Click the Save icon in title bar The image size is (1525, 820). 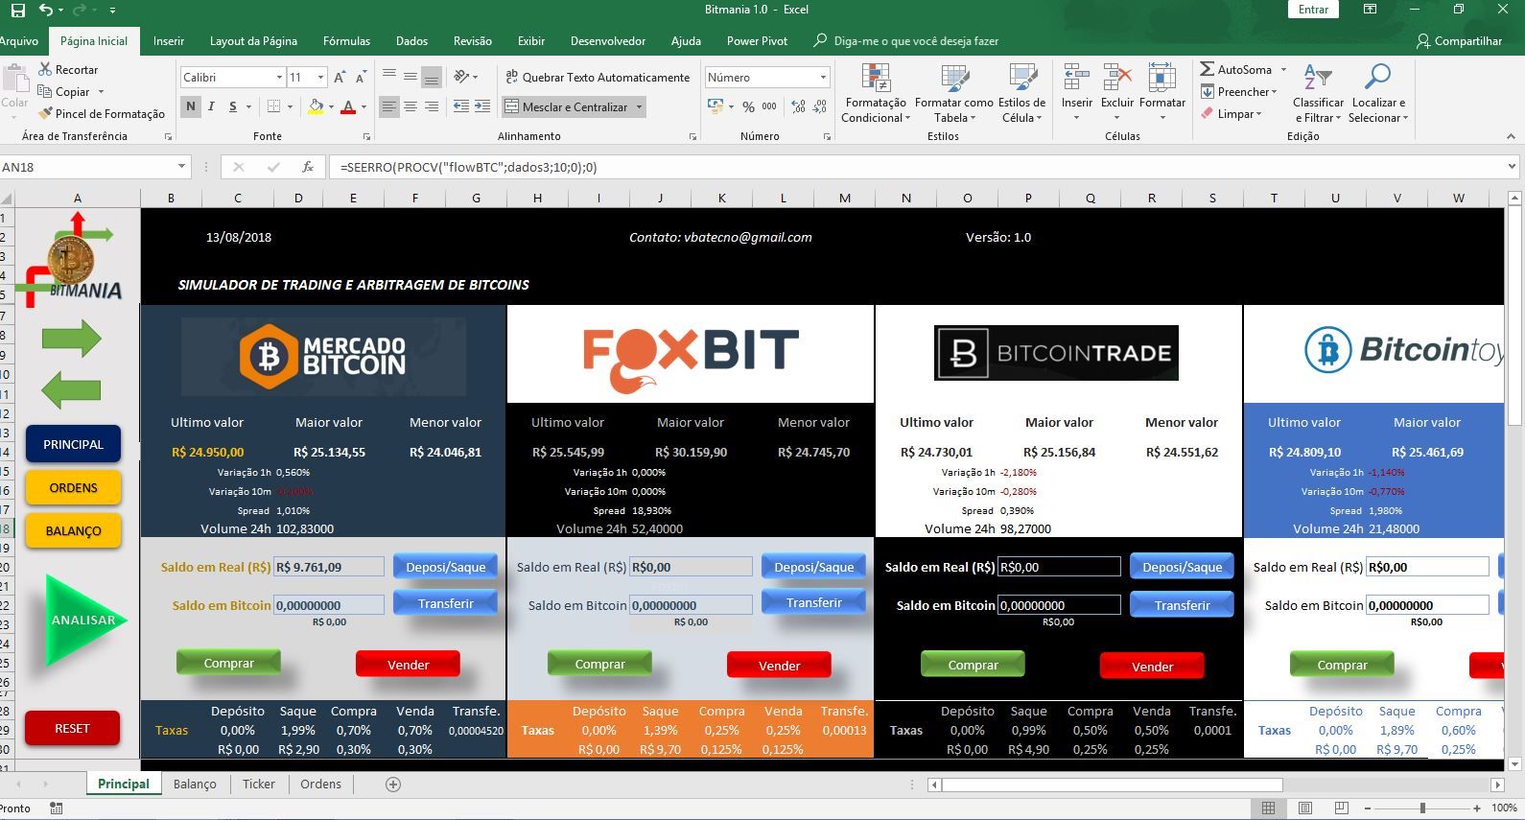[17, 10]
